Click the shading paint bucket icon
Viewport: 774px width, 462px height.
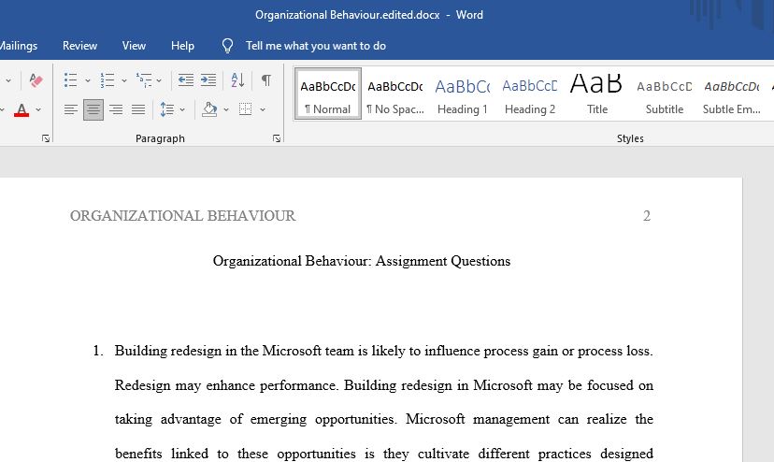click(x=209, y=109)
